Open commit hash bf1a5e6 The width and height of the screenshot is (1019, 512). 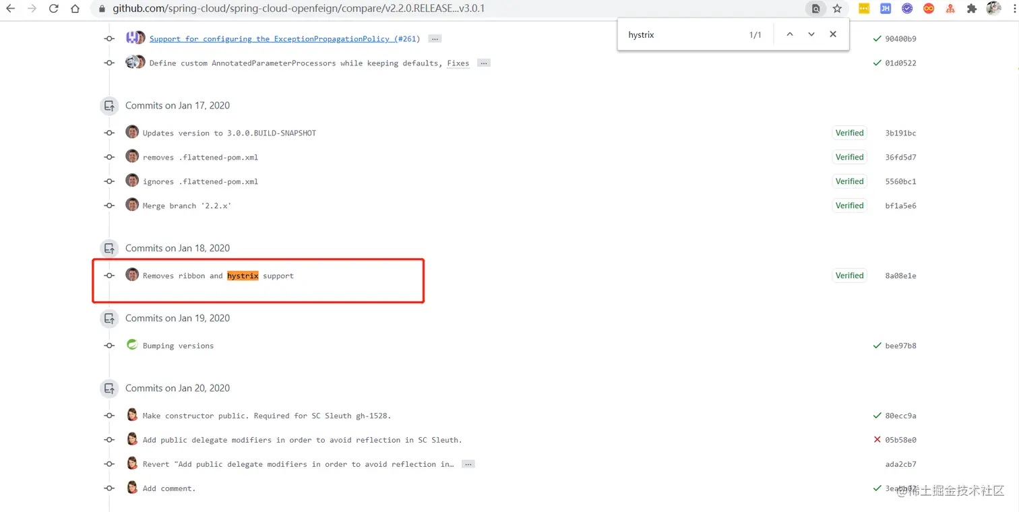point(900,206)
